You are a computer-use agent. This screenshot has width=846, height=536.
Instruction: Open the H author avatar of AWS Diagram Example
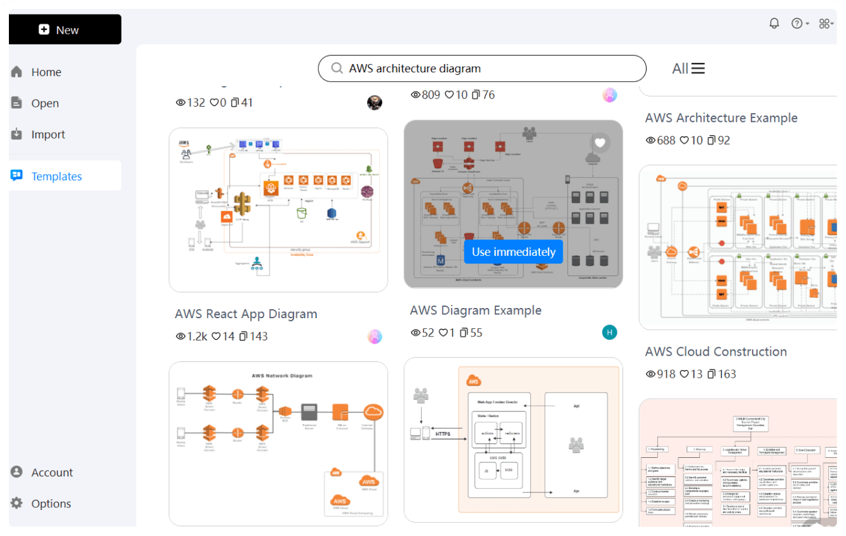pyautogui.click(x=610, y=332)
